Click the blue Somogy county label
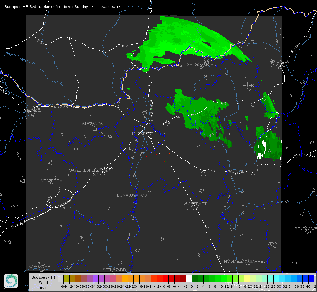 65,239
